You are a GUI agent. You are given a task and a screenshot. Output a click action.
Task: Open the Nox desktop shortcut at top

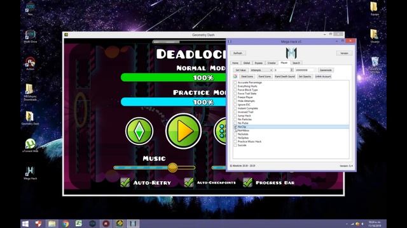click(x=30, y=8)
